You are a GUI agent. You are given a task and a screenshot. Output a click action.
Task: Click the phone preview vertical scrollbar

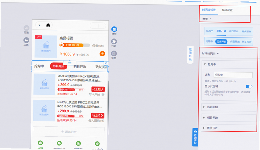(109, 107)
